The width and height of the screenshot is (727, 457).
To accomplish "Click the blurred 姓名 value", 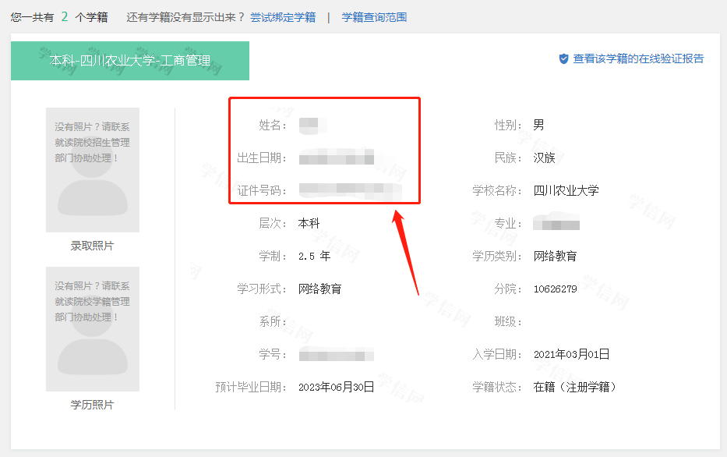I will point(312,125).
